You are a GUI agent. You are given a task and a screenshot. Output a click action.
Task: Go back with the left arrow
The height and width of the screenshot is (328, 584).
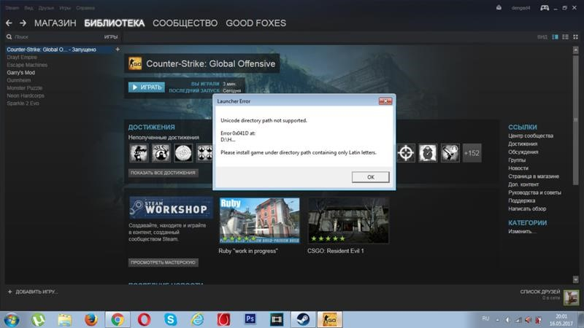click(x=9, y=23)
